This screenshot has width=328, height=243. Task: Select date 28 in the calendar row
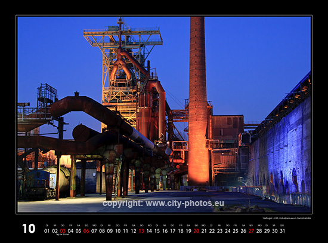point(259,231)
